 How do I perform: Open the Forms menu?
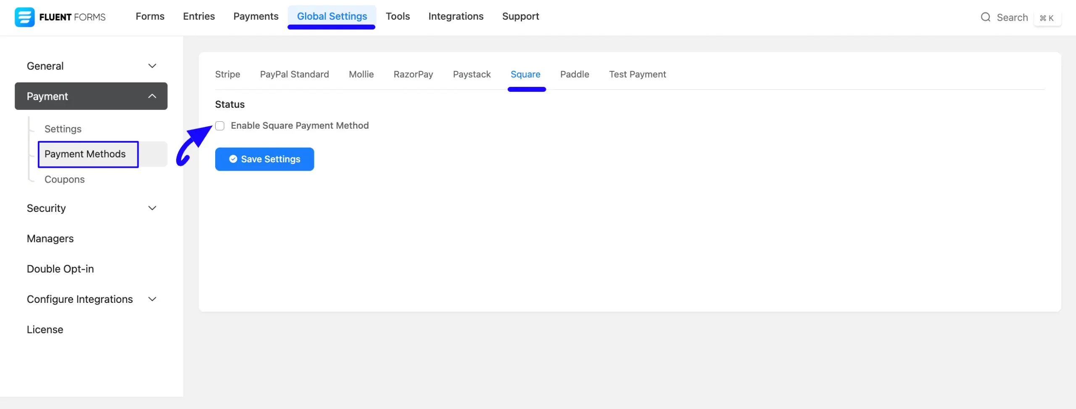tap(150, 16)
